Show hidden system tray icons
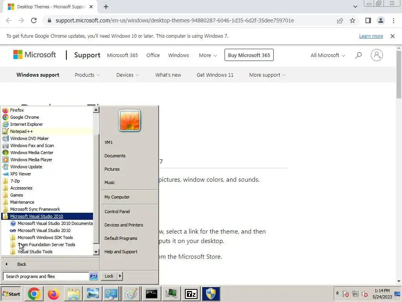The width and height of the screenshot is (402, 302). 337,293
